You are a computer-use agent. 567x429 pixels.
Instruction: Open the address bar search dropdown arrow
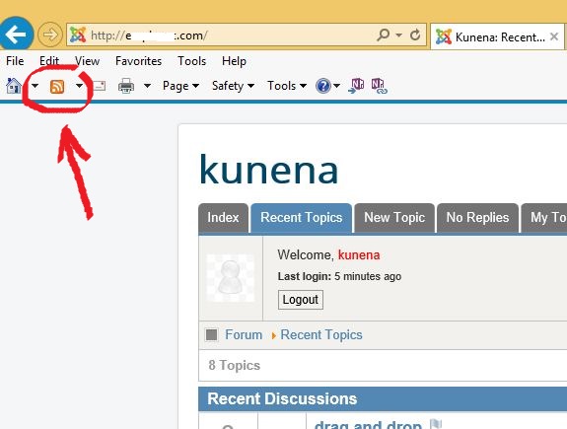(x=398, y=36)
